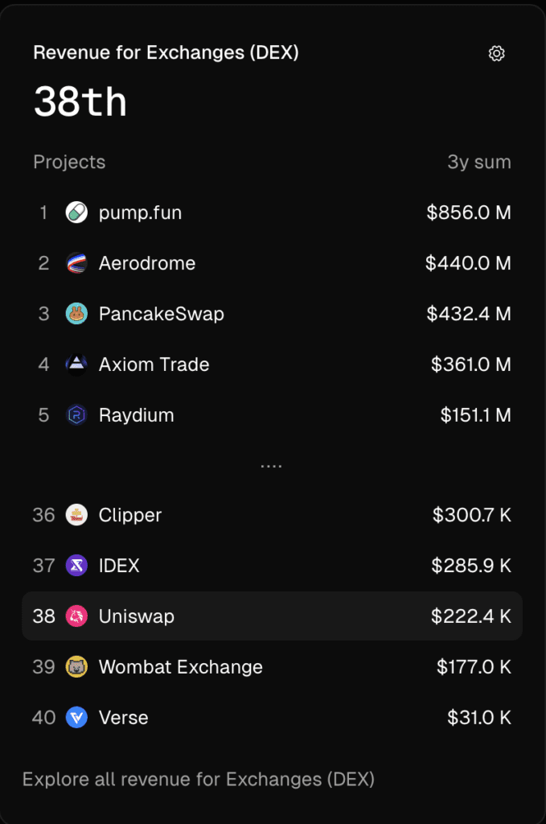Click the IDEX purple logo

tap(76, 566)
